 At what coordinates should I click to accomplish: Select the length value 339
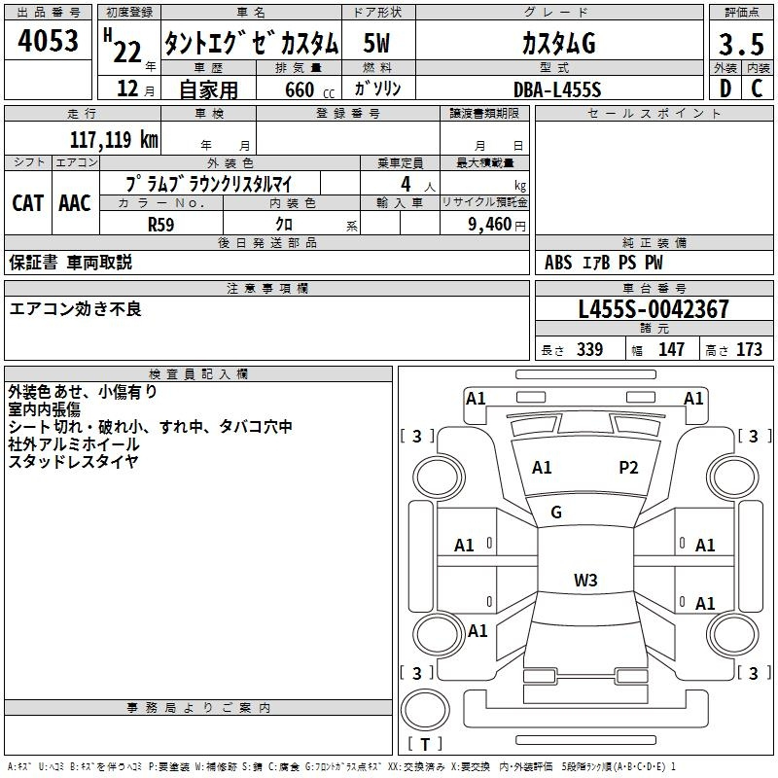click(x=589, y=350)
